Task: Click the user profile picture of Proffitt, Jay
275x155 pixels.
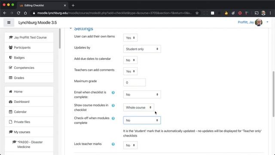Action: point(259,22)
